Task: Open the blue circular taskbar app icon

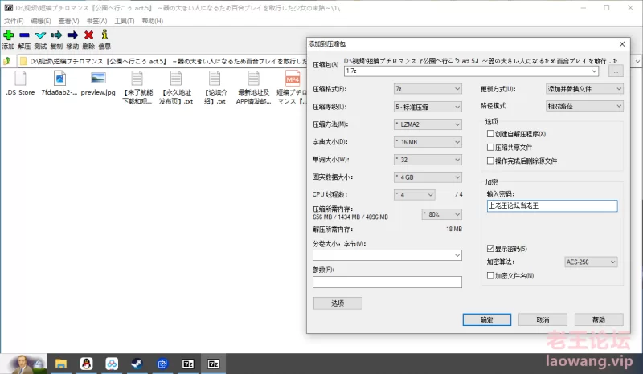Action: (x=162, y=364)
